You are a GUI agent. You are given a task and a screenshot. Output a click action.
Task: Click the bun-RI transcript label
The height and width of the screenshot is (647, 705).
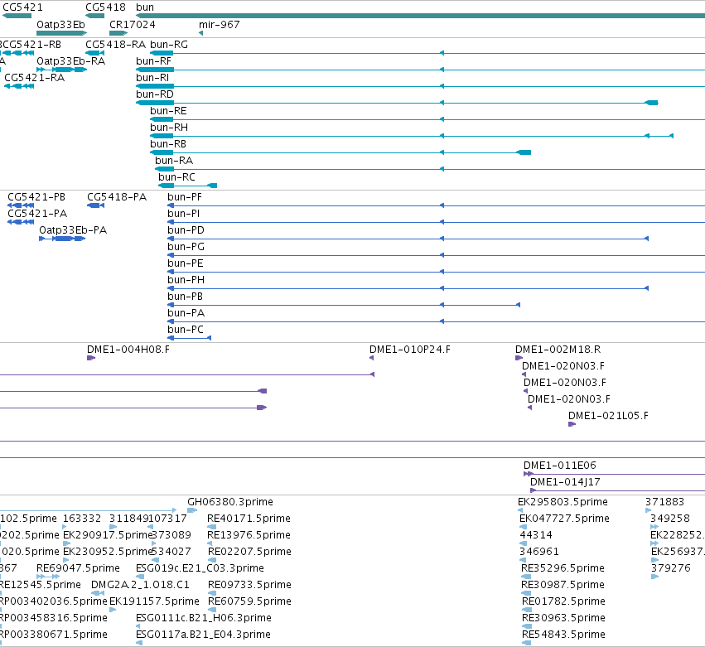(152, 78)
